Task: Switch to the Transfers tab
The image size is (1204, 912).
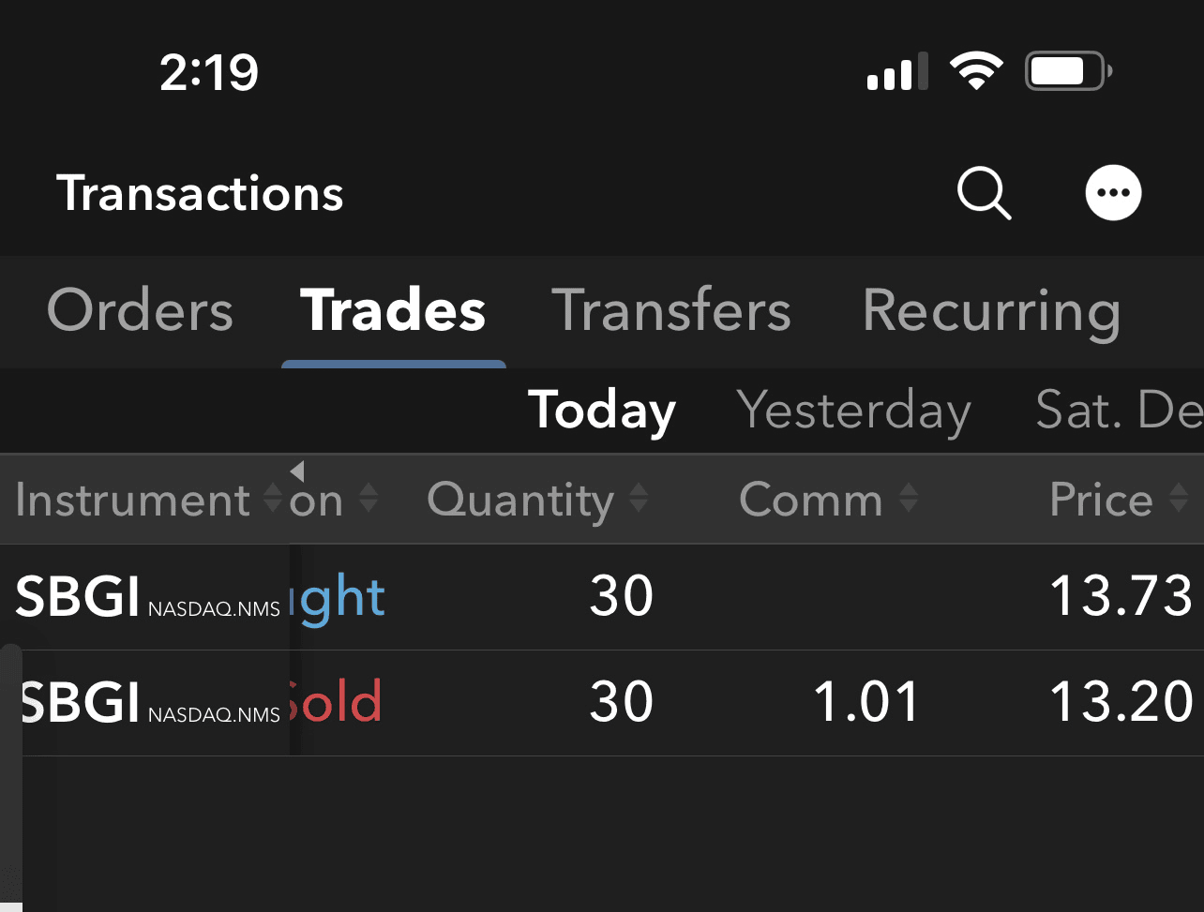Action: point(670,311)
